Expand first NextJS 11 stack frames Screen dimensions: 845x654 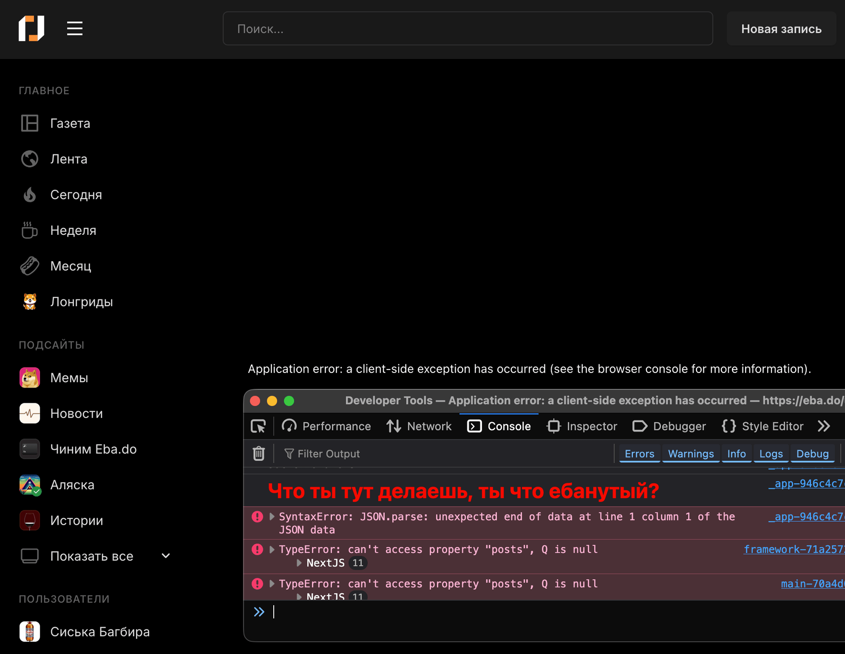pyautogui.click(x=299, y=563)
